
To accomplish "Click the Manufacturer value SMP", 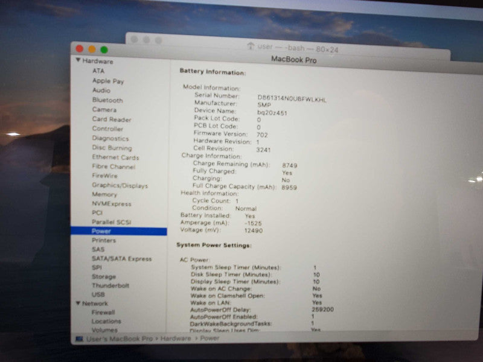I will click(x=264, y=105).
